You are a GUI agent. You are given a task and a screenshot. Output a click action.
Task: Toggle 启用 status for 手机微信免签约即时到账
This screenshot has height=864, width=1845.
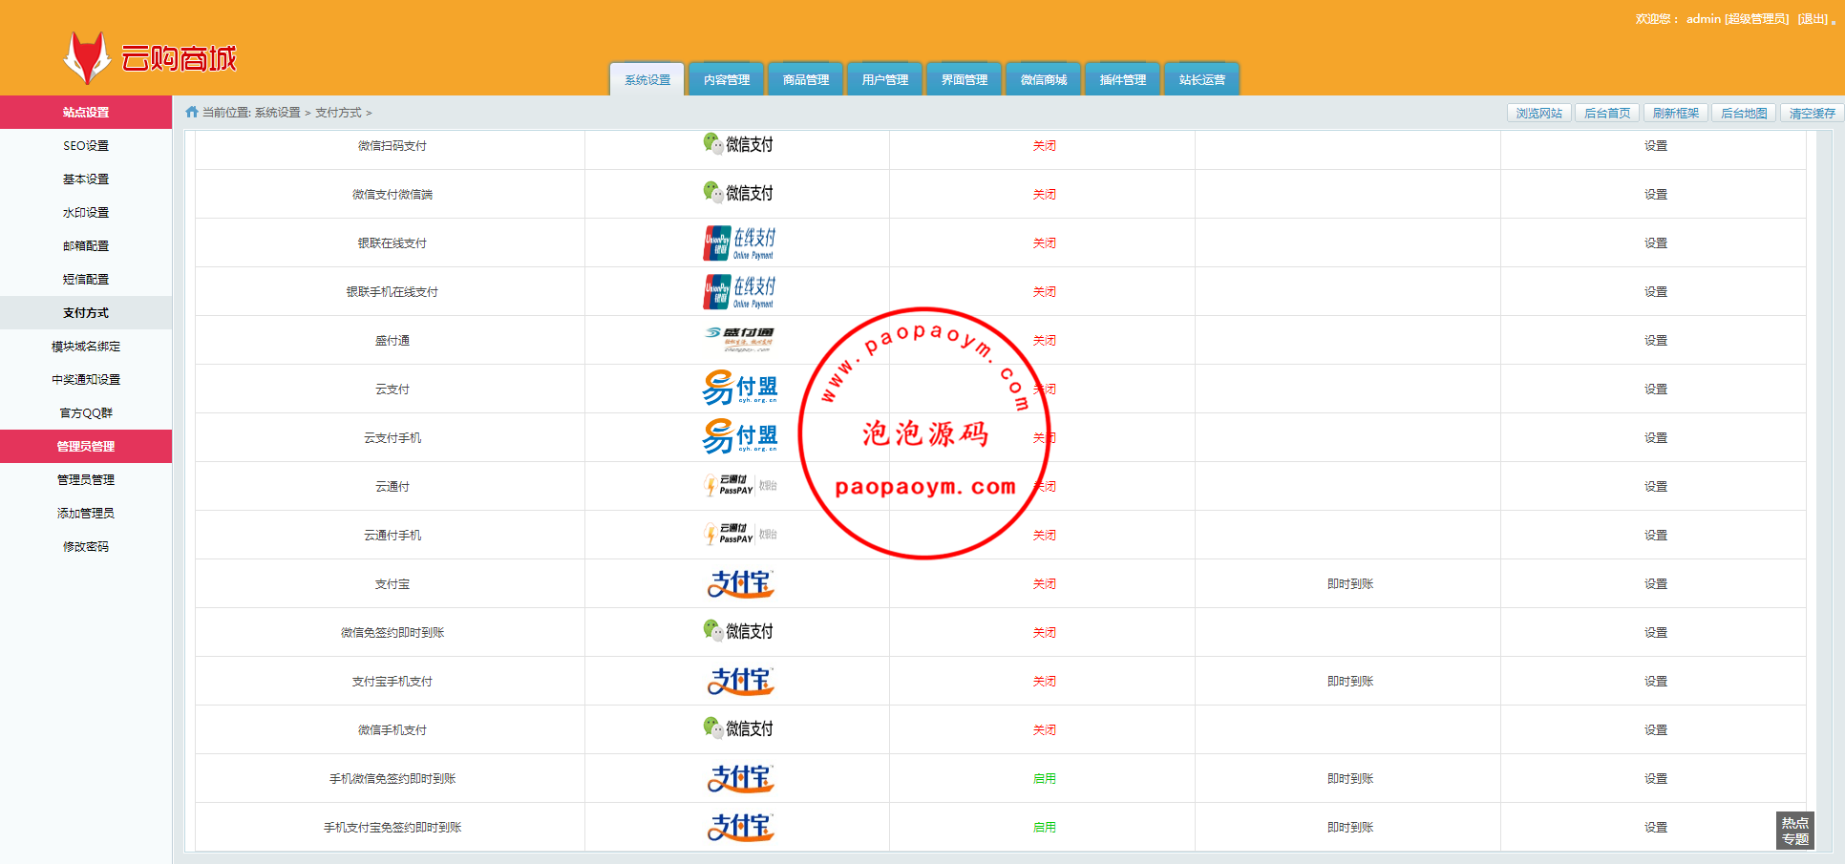pos(1044,779)
